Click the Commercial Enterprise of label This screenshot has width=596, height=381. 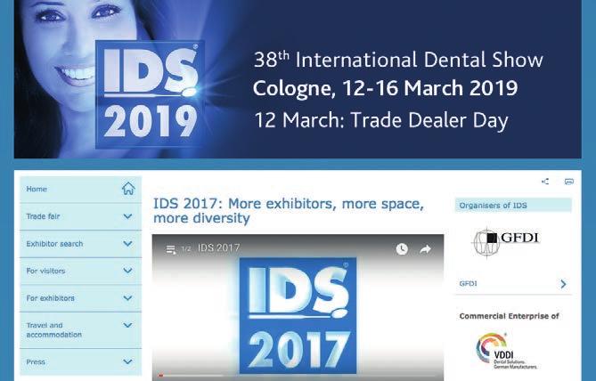509,316
